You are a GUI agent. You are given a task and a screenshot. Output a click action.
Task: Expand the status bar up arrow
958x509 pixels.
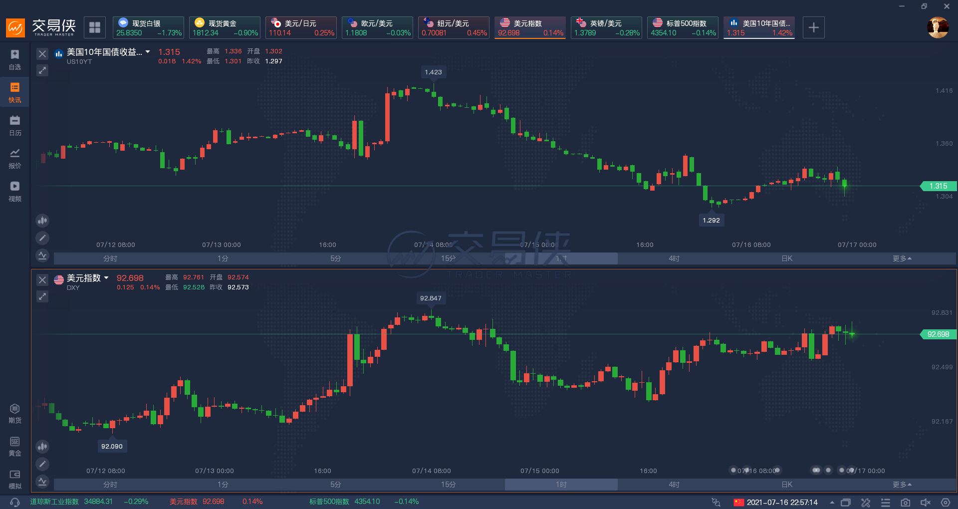pos(832,503)
